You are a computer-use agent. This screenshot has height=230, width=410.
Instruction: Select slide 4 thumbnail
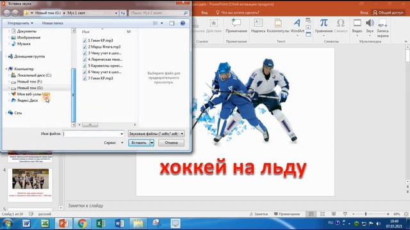pyautogui.click(x=30, y=185)
